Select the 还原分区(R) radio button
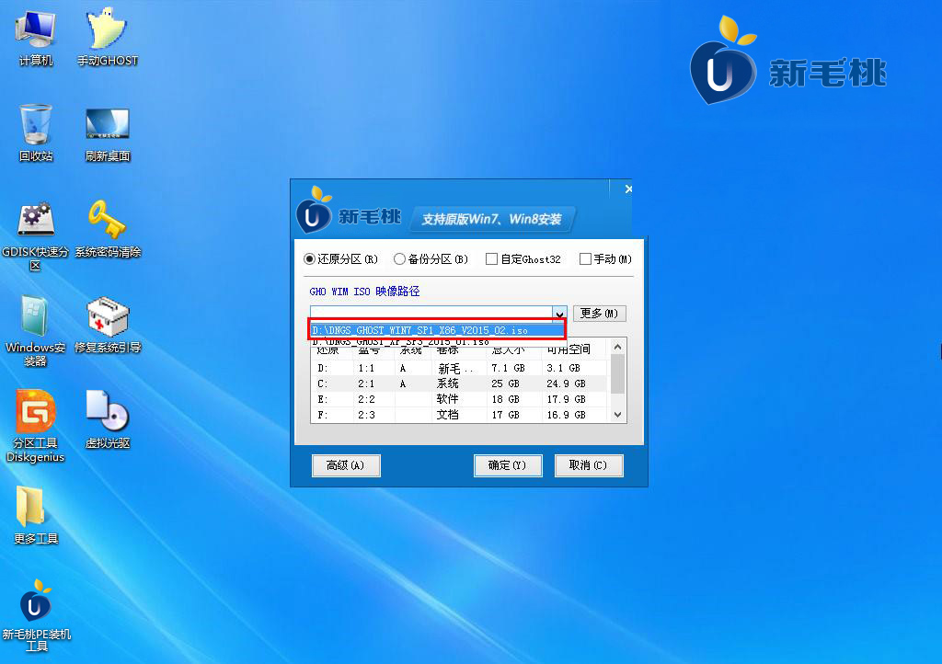 [x=310, y=259]
